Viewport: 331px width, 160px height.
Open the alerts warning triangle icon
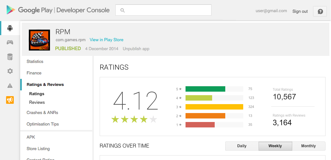coord(10,86)
